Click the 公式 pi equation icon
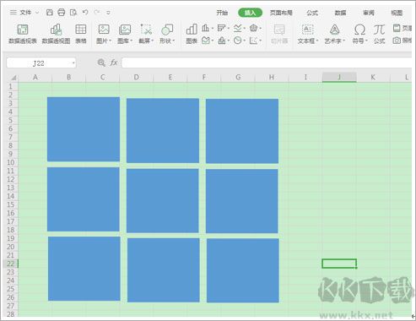This screenshot has width=416, height=321. (379, 30)
